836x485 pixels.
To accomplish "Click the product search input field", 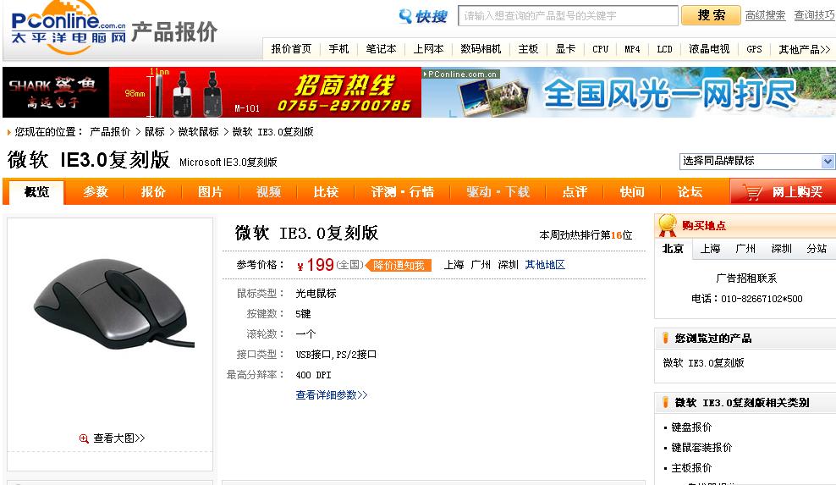I will tap(568, 15).
